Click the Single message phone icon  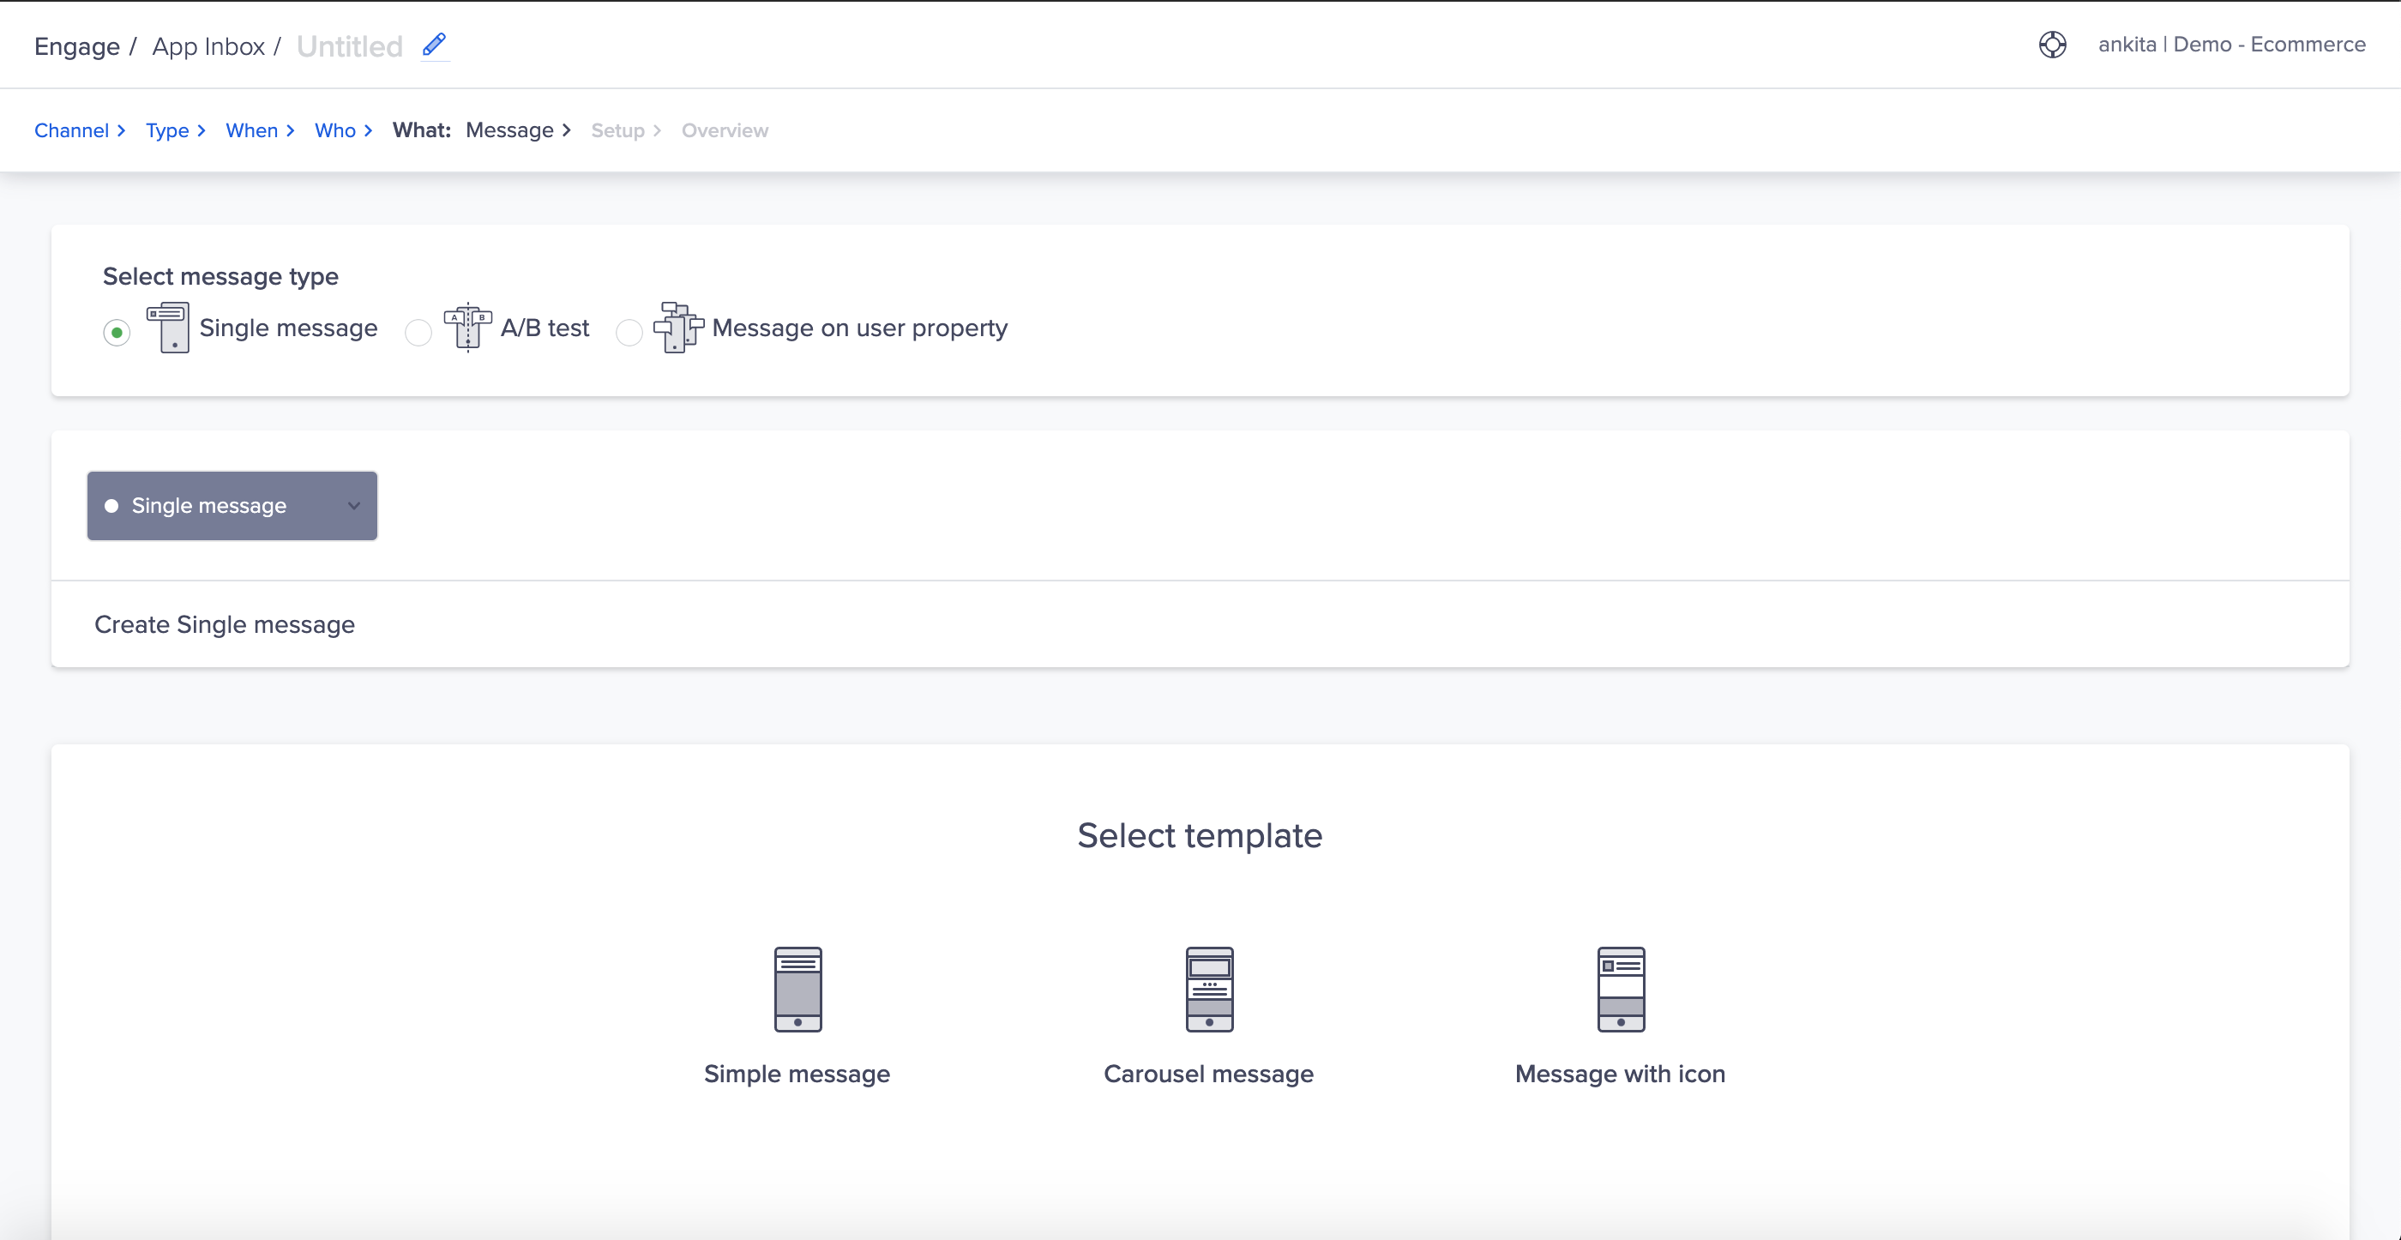click(170, 328)
